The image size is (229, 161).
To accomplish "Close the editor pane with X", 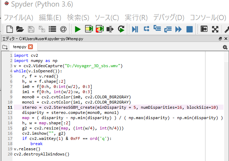I will pos(226,38).
